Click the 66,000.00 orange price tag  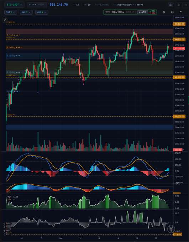point(179,40)
